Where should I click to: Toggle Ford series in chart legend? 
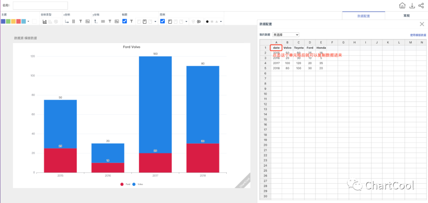(x=123, y=184)
